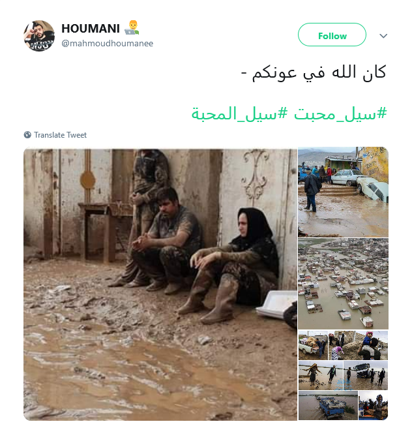Open the aerial flooded town photo

[343, 284]
